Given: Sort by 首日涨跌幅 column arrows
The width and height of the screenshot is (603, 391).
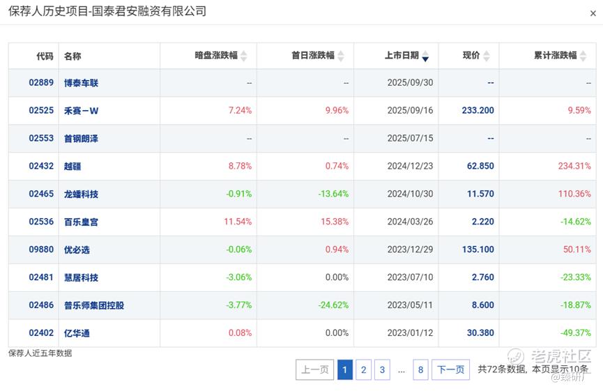Looking at the screenshot, I should pos(340,56).
